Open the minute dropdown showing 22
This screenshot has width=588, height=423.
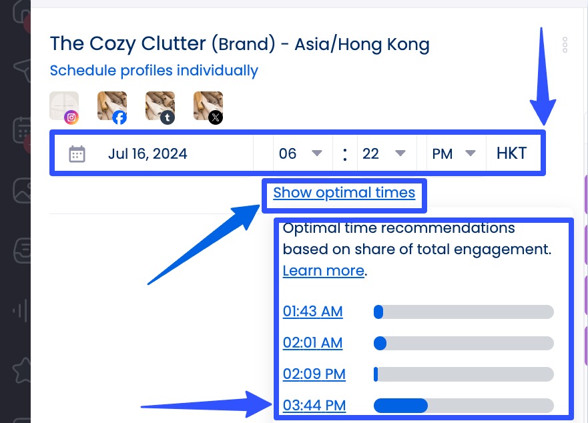pos(383,154)
